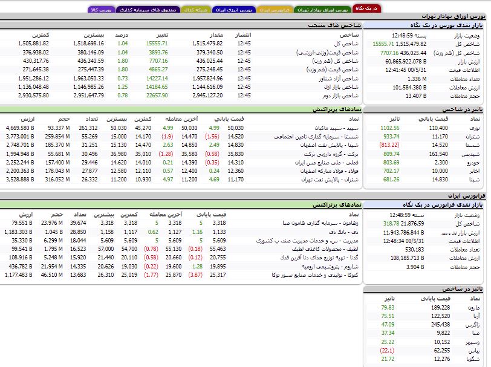Open 'برکت - گروه دارویی برکت' symbol

(x=331, y=154)
